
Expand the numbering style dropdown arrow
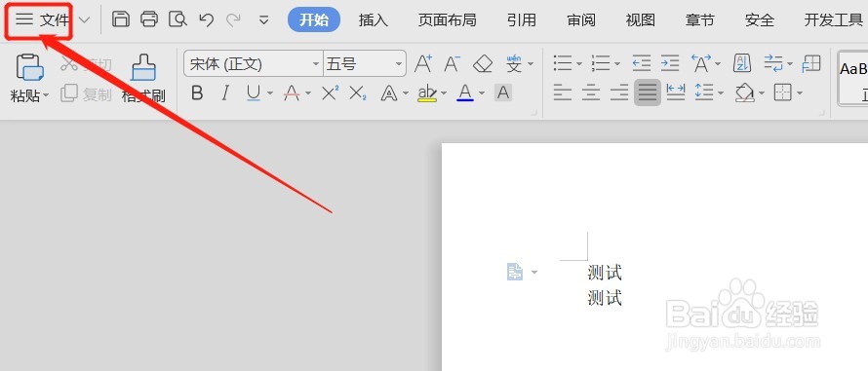617,64
